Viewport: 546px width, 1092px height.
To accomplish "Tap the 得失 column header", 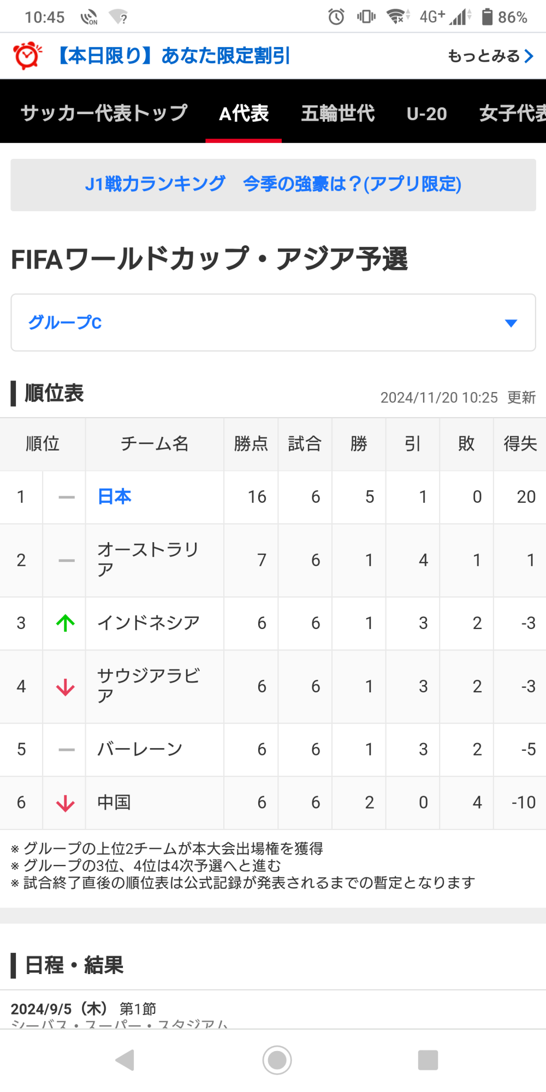I will coord(520,444).
